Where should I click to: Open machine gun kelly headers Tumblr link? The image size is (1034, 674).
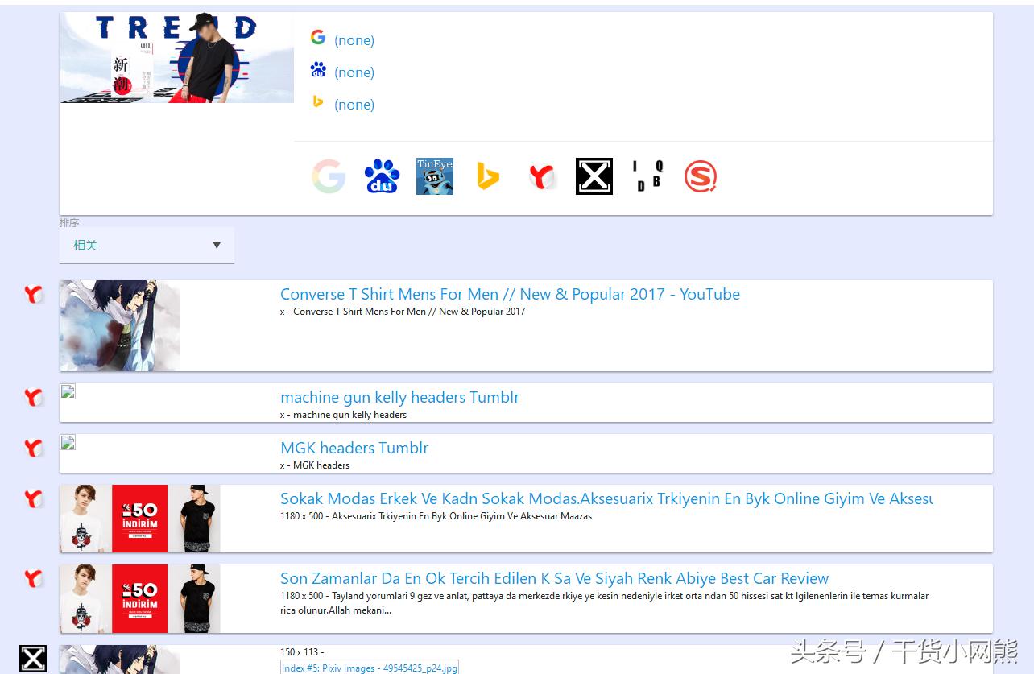pos(399,397)
